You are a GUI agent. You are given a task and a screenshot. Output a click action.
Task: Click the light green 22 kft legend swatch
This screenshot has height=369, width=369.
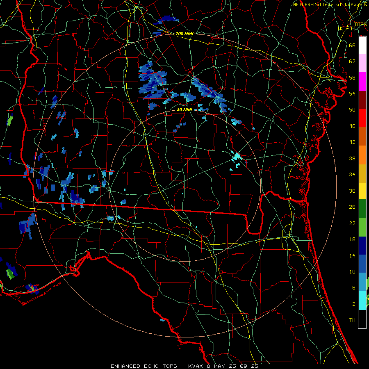coord(362,227)
